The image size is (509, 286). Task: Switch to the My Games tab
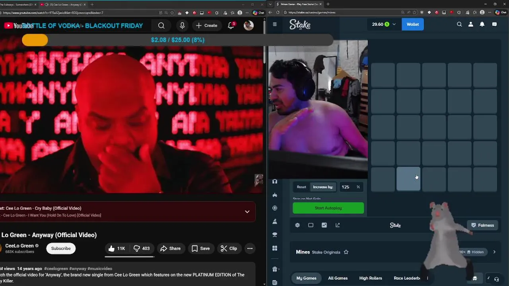point(306,278)
